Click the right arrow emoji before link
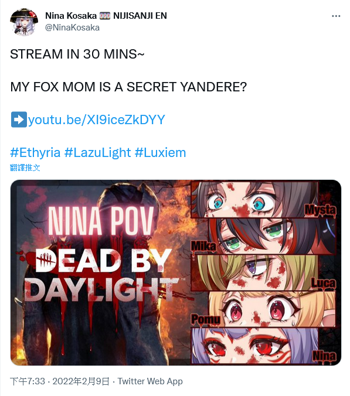 [x=19, y=120]
